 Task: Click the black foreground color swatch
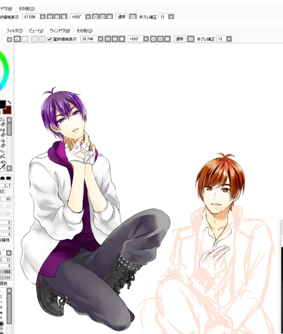coord(2,105)
